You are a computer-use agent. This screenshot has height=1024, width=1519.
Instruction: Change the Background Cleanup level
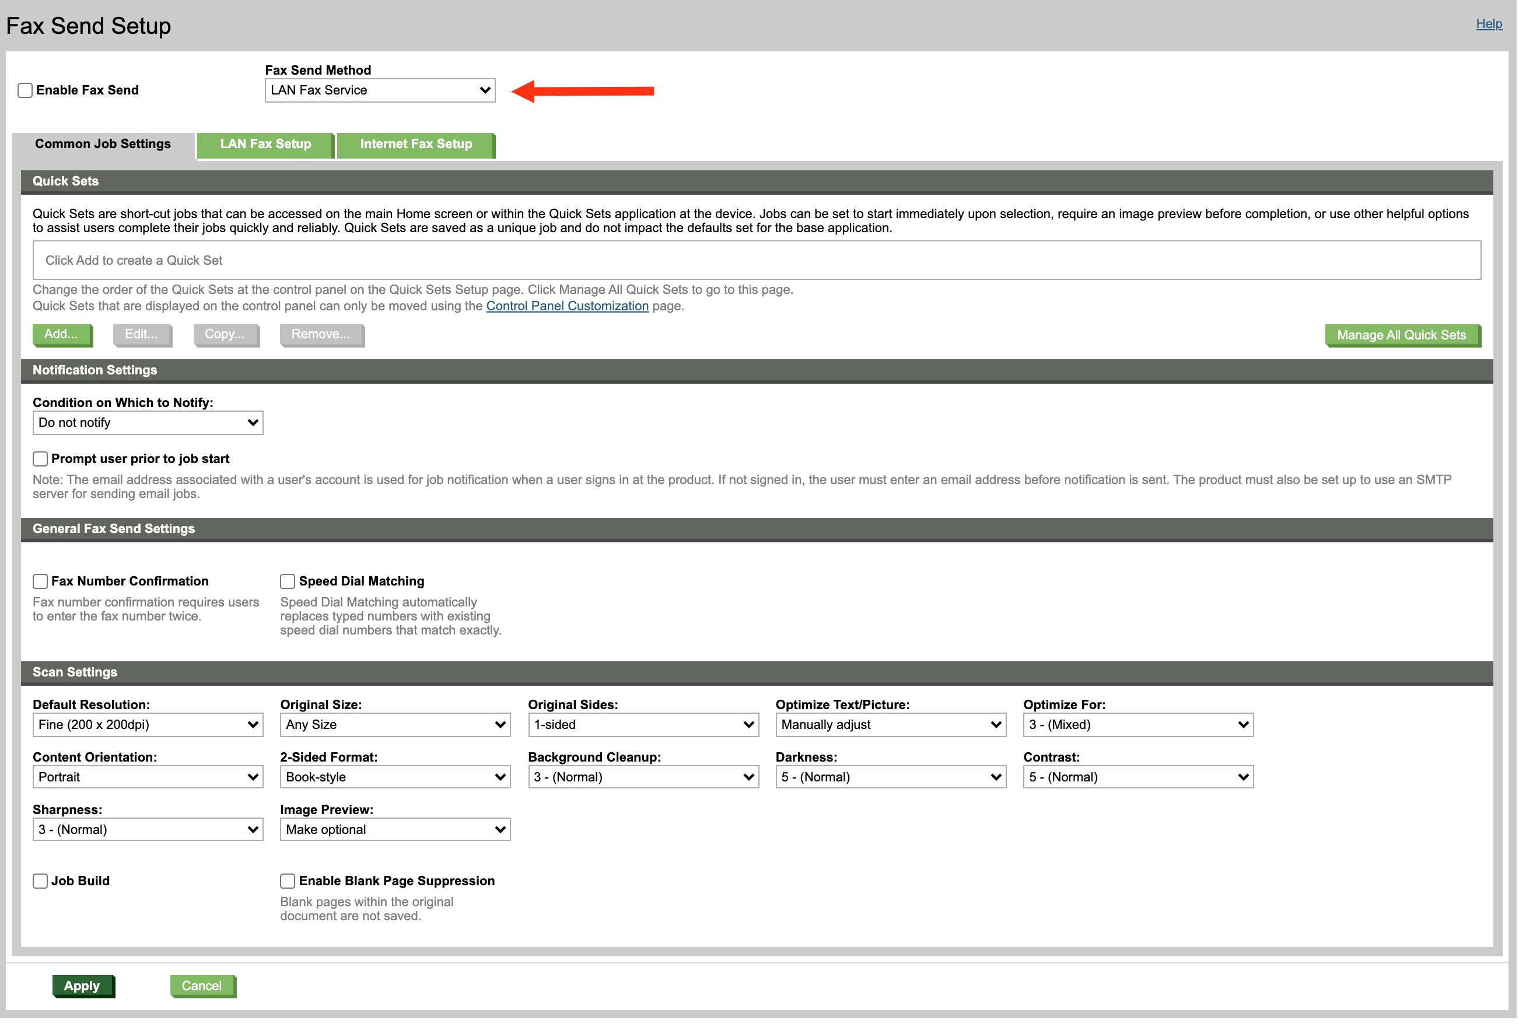643,777
